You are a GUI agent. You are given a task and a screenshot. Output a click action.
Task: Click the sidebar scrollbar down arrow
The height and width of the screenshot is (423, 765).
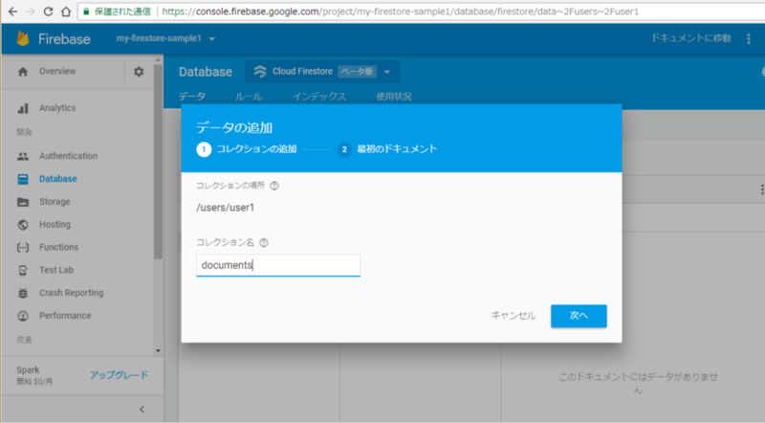click(x=158, y=350)
